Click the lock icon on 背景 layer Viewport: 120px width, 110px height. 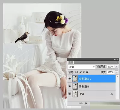(x=112, y=94)
